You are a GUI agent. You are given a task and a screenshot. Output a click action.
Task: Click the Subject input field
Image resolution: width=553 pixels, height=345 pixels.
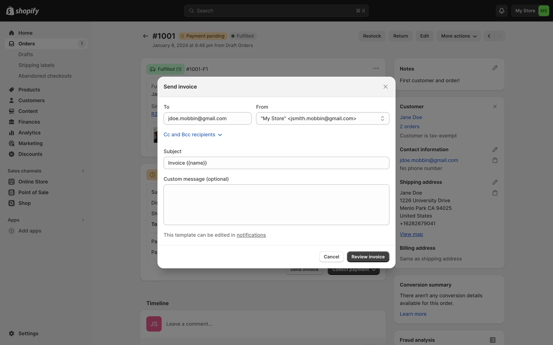276,163
